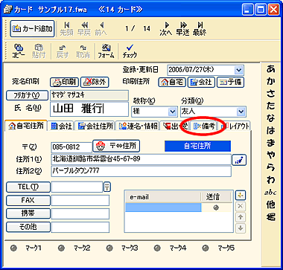
Task: Click the icon button beside 住所1
Action: pyautogui.click(x=239, y=160)
